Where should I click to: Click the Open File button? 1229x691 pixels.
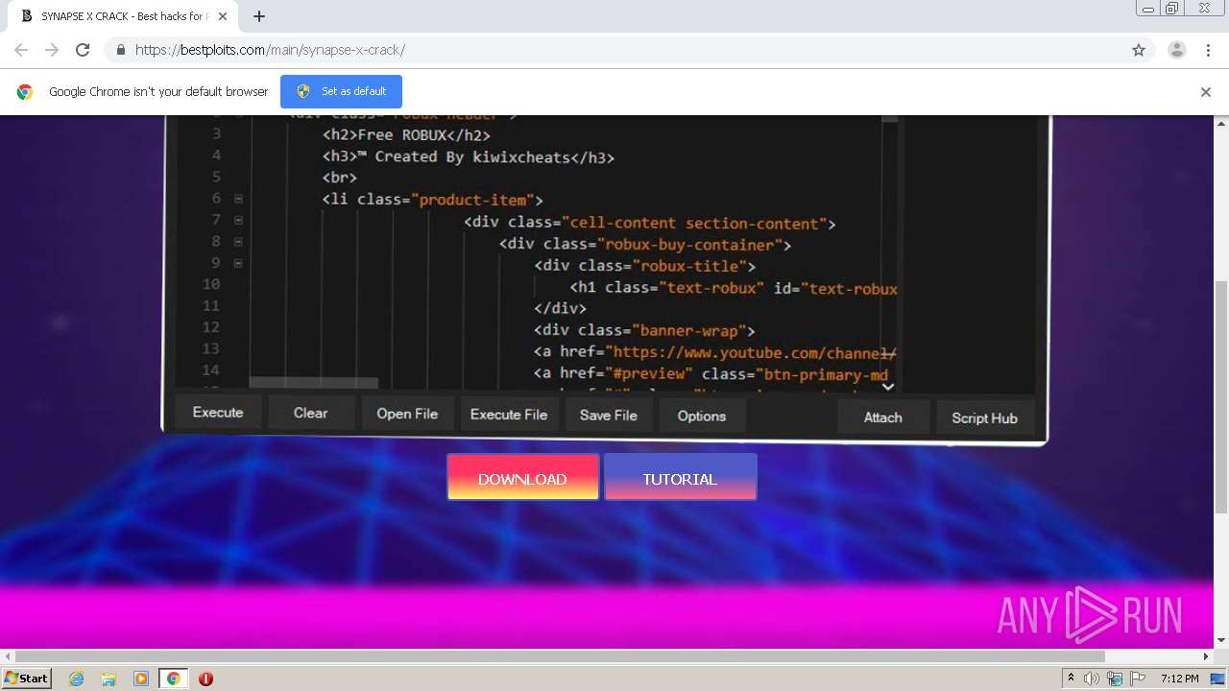click(407, 414)
